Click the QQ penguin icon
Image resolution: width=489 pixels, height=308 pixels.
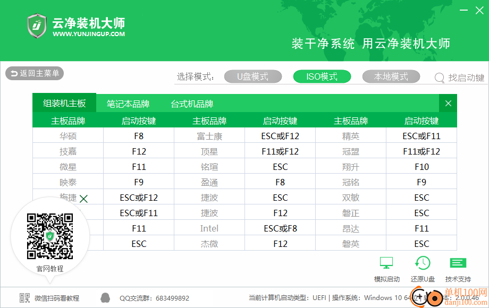105,298
